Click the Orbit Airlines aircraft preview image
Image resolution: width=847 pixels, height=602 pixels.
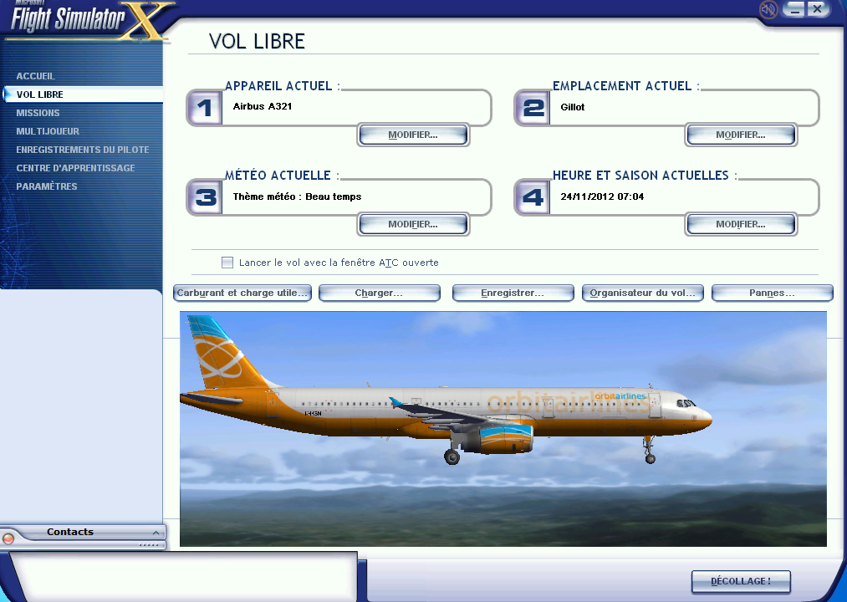point(503,429)
